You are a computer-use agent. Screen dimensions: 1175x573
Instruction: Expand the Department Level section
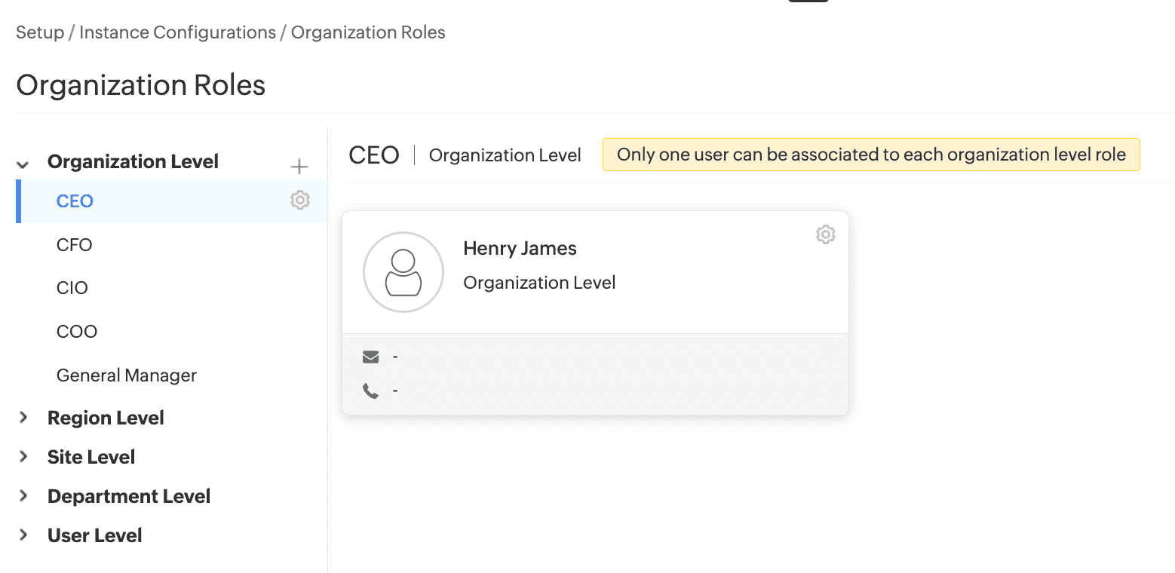click(x=23, y=496)
